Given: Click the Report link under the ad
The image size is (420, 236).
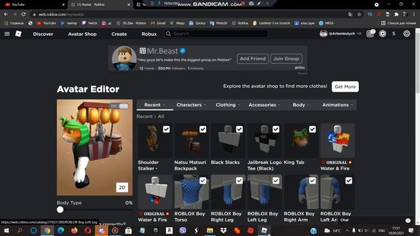Looking at the screenshot, I should 303,73.
